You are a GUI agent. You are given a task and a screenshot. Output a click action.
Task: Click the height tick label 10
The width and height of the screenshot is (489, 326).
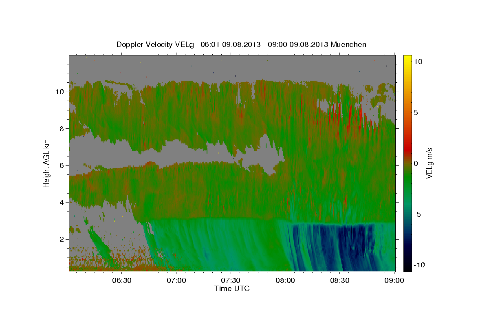click(60, 92)
